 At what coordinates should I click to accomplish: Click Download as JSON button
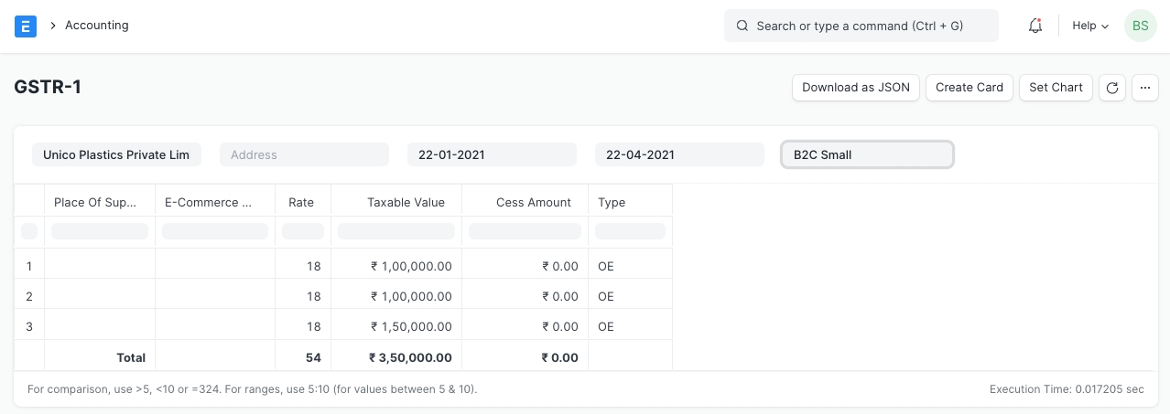tap(855, 88)
